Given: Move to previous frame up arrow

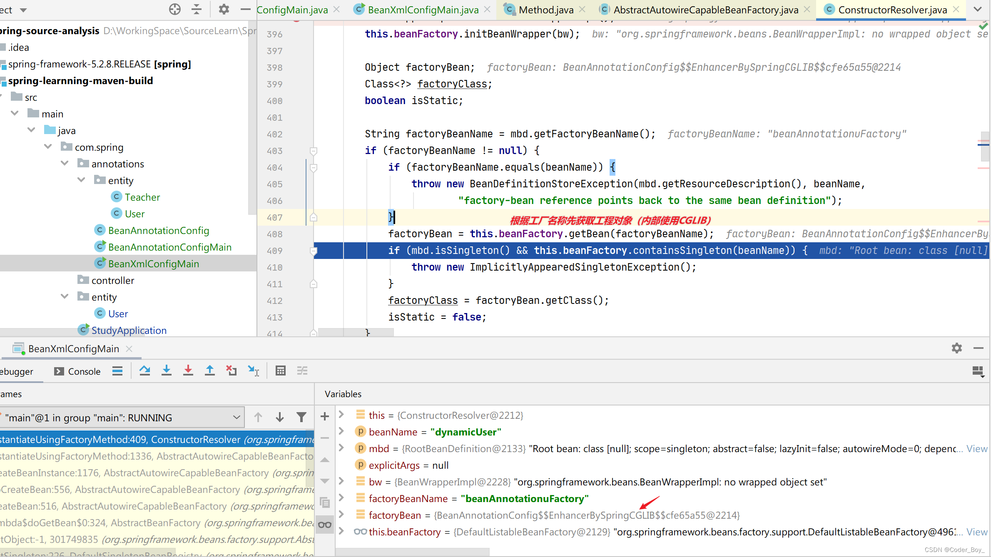Looking at the screenshot, I should click(x=258, y=417).
